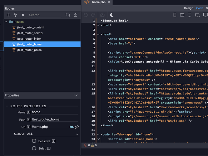Viewport: 208px width, 156px height.
Task: Click HTML icon of /test_router_contatti
Action: click(x=14, y=27)
